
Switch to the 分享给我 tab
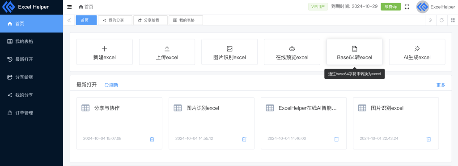[150, 20]
